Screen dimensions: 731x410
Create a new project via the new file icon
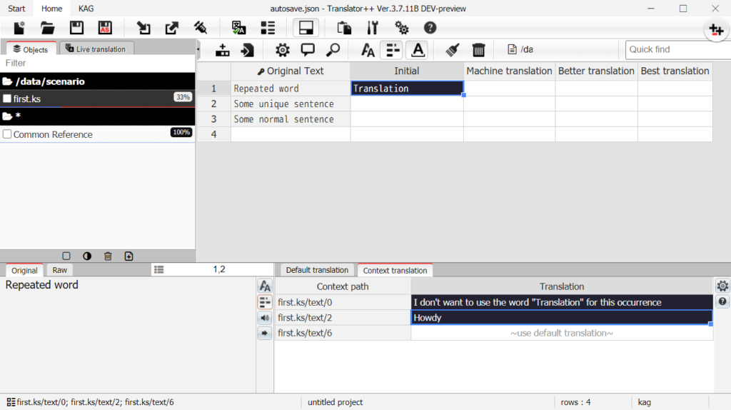(x=19, y=28)
